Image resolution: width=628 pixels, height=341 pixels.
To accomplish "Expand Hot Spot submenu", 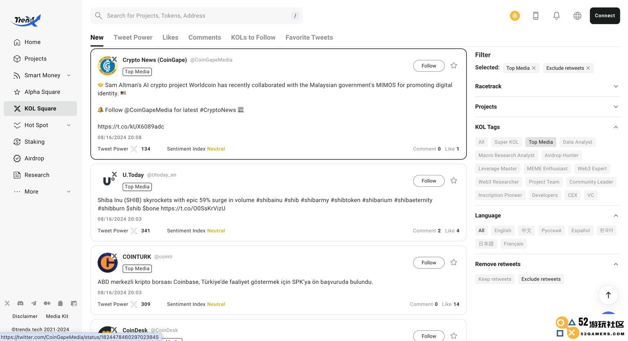I will (x=69, y=125).
